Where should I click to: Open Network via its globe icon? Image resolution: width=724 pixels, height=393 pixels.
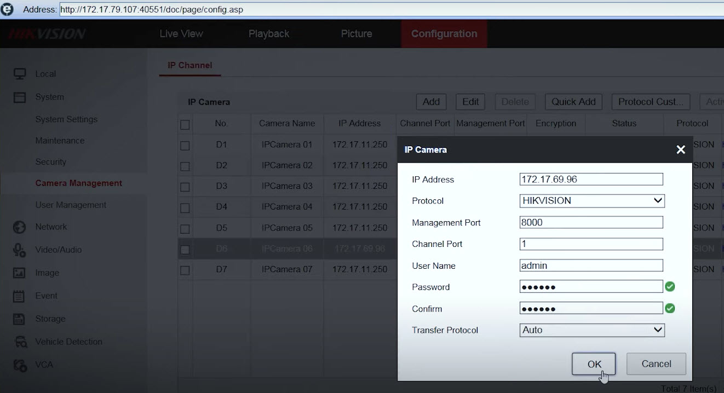20,227
